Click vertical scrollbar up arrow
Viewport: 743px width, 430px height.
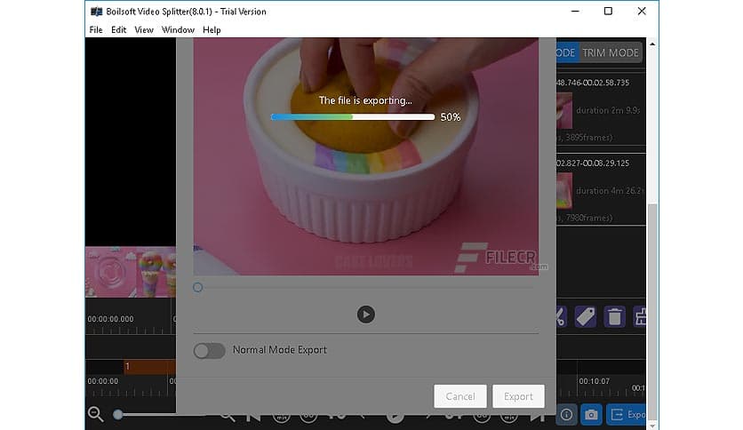pos(652,44)
